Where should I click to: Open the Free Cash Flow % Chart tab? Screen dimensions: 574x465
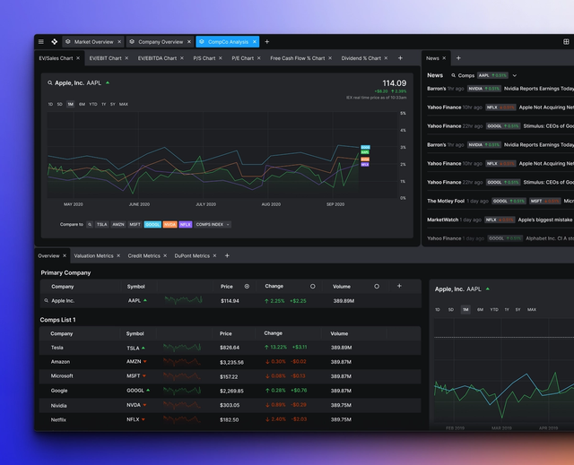pos(297,58)
